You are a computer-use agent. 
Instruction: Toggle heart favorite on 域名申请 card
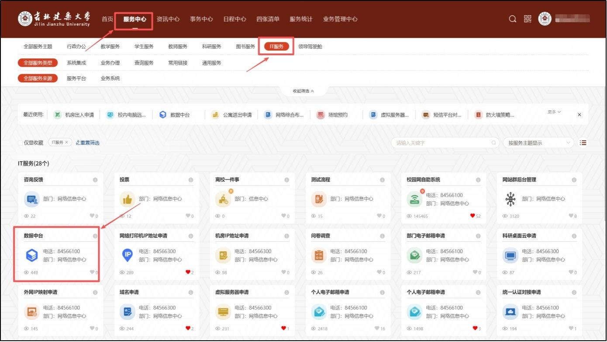[188, 328]
